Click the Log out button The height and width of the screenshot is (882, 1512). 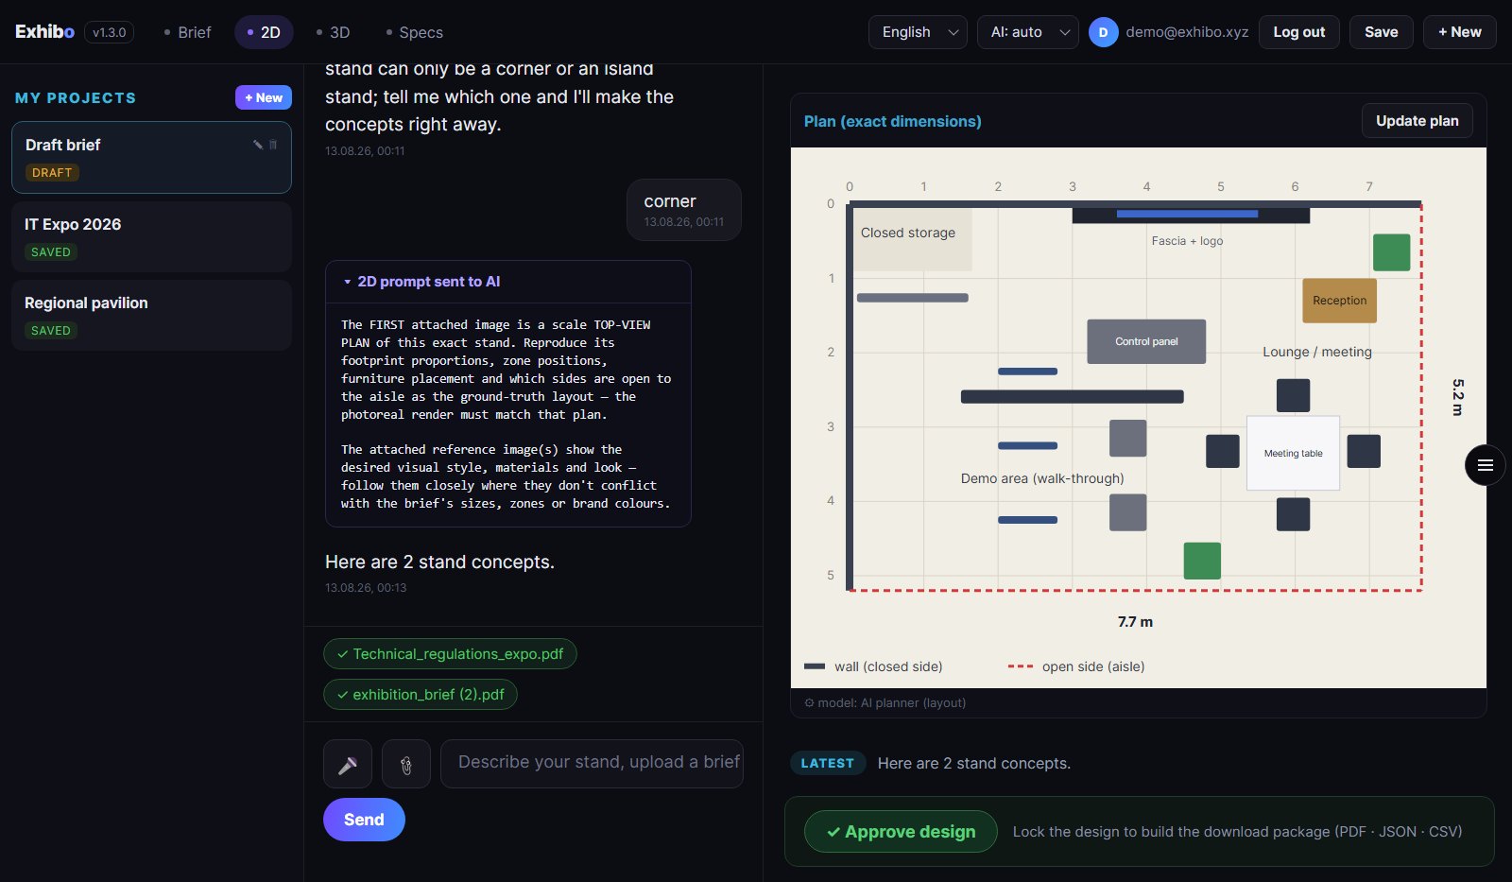[1298, 32]
